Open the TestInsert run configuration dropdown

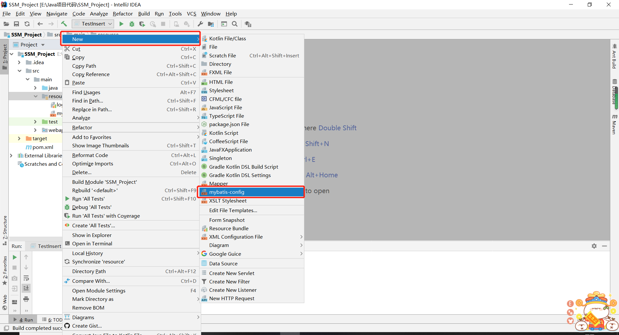click(x=93, y=24)
